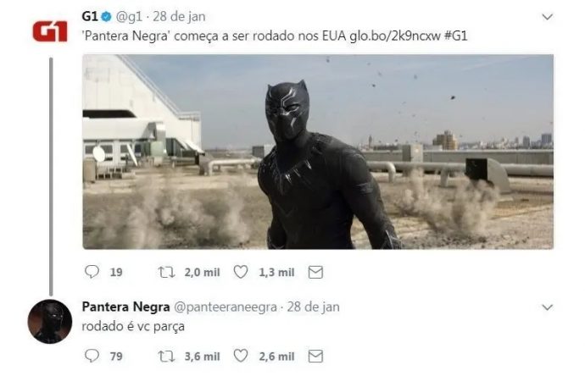
Task: Open the Black Panther tweet image
Action: point(318,152)
